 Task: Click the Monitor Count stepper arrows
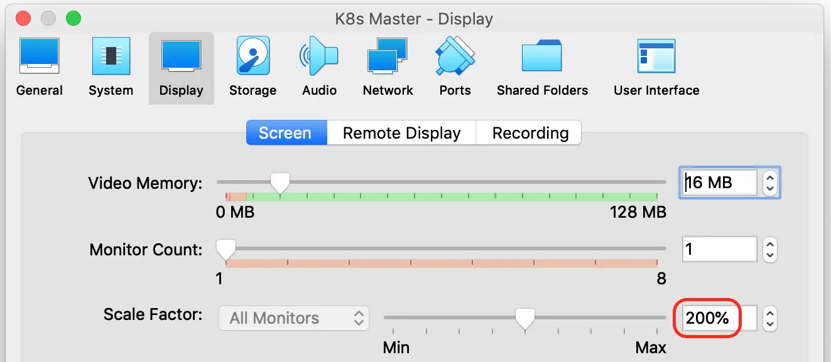point(769,250)
